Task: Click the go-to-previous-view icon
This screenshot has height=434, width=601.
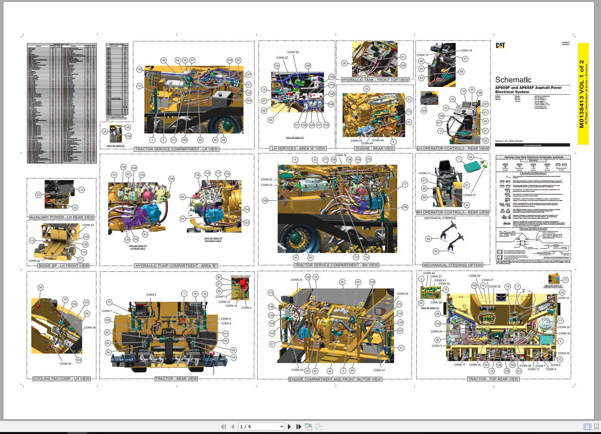Action: click(308, 427)
